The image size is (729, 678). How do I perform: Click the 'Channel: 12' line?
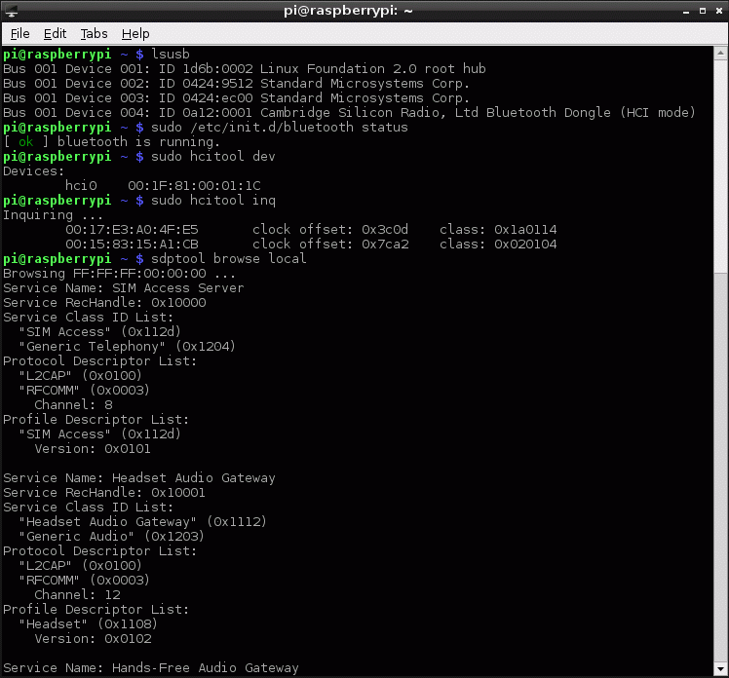[77, 594]
